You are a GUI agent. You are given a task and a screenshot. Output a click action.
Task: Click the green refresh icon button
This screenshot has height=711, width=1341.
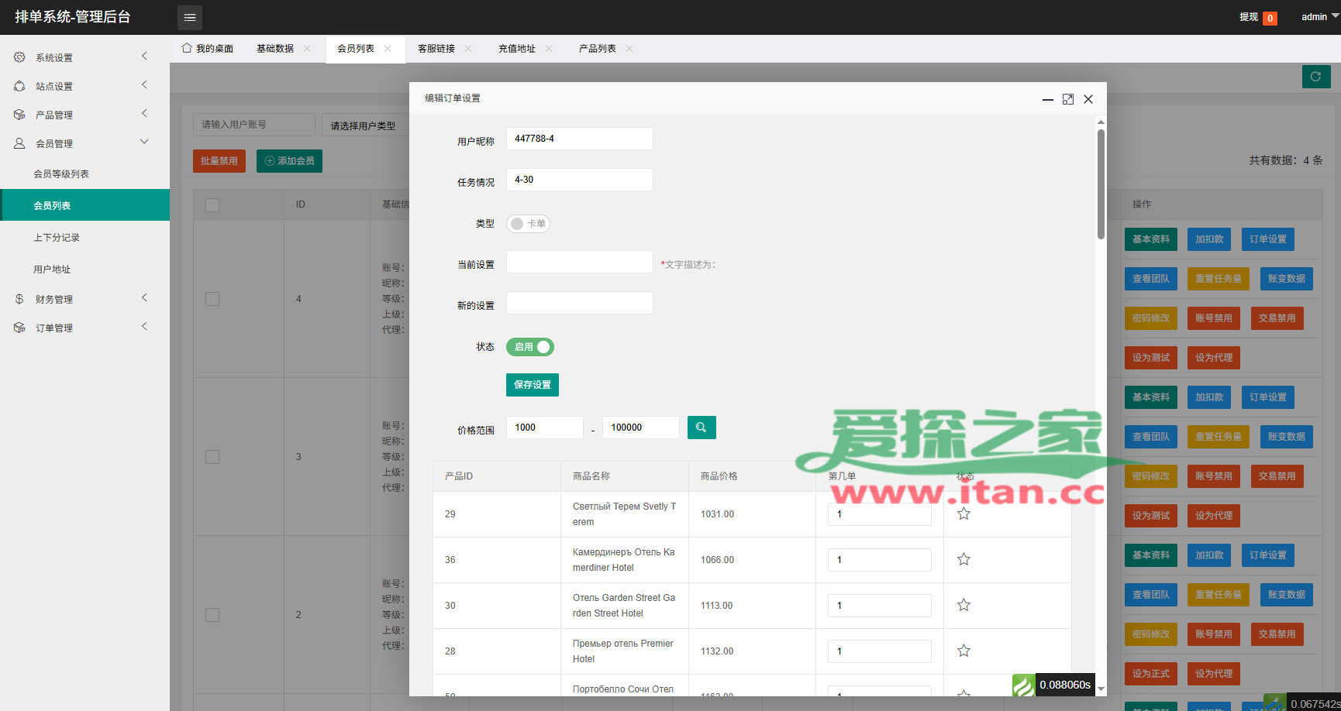tap(1315, 77)
